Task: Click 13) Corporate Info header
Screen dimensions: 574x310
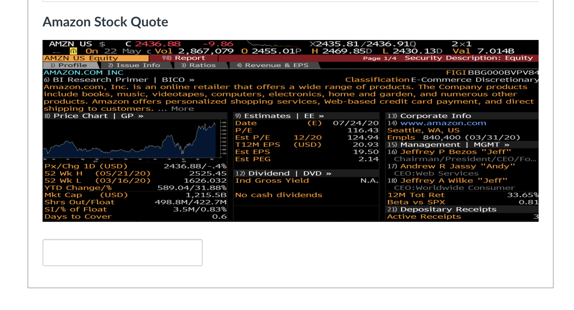Action: tap(429, 116)
